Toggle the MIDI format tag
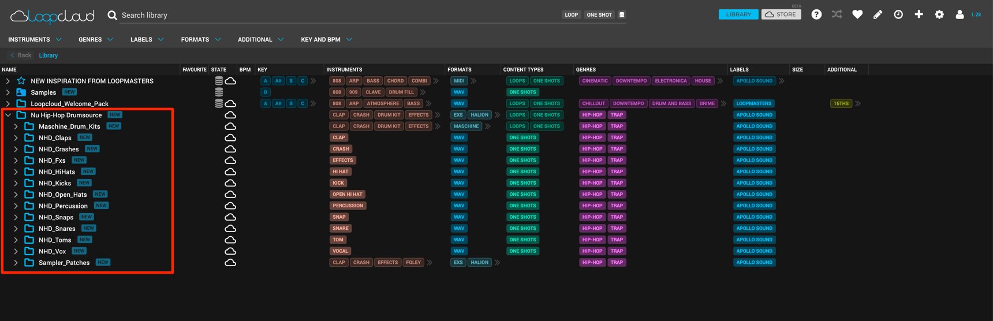993x321 pixels. (x=459, y=81)
